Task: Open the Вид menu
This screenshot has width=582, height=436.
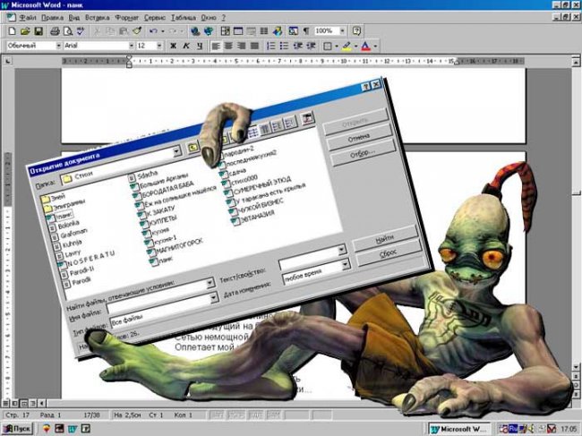Action: pyautogui.click(x=74, y=17)
